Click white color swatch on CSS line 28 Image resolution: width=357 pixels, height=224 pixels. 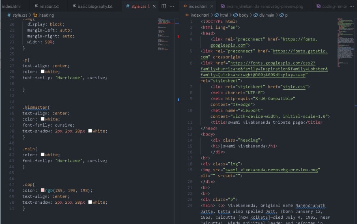click(x=43, y=71)
